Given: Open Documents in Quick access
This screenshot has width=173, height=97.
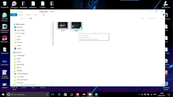Looking at the screenshot, I should [21, 33].
